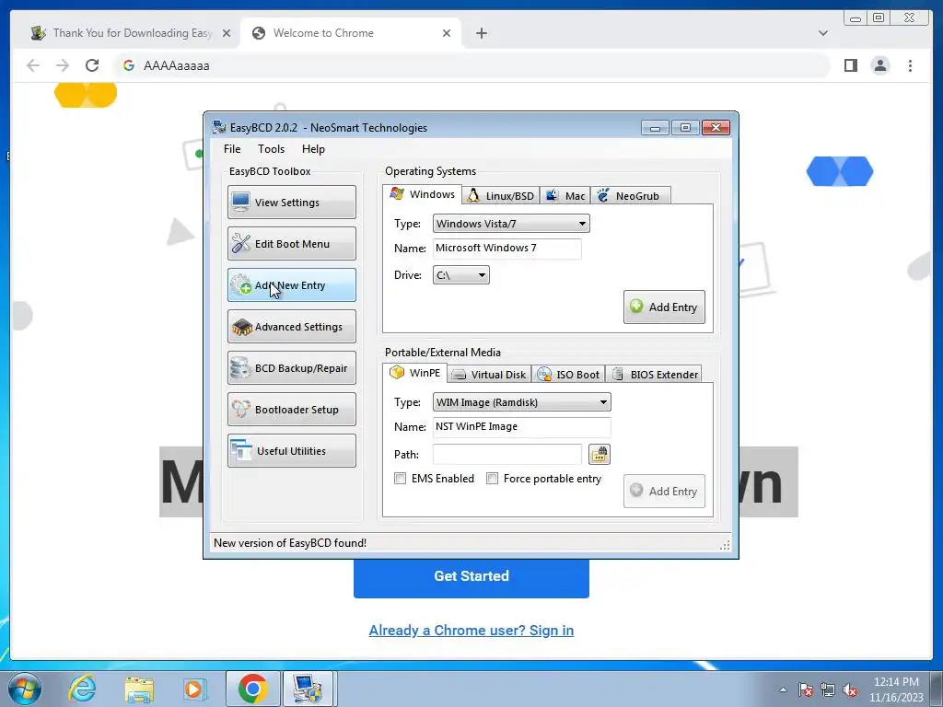Screen dimensions: 943x707
Task: Expand the WIM Image (Ramdisk) Type dropdown
Action: tap(522, 402)
